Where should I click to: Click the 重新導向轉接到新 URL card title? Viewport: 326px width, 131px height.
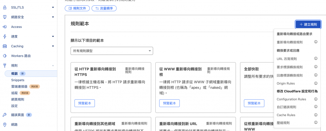178,124
